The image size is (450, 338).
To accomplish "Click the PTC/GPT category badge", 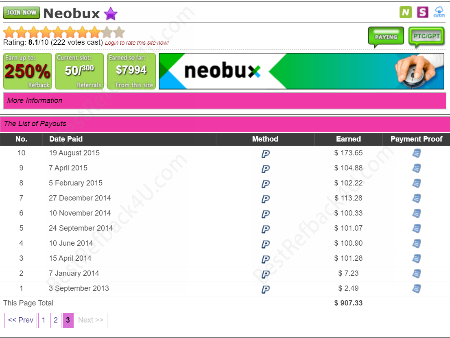I will (x=426, y=37).
